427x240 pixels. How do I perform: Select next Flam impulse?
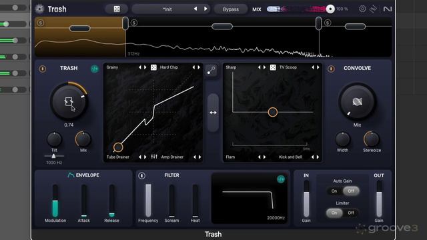(x=264, y=157)
